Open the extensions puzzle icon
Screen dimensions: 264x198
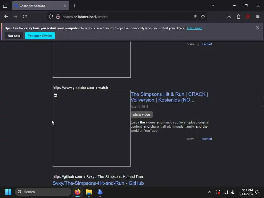coord(238,17)
